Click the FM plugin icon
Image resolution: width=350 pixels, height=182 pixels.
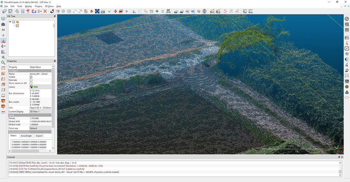(182, 11)
